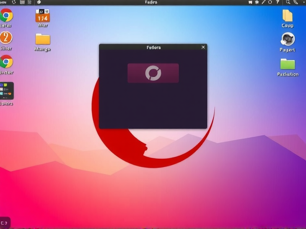Image resolution: width=306 pixels, height=229 pixels.
Task: Open the grid view icon in top bar
Action: click(x=29, y=3)
